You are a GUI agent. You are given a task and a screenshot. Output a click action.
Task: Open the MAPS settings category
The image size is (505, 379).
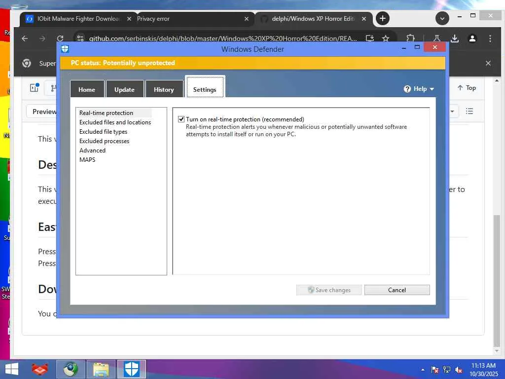(87, 159)
